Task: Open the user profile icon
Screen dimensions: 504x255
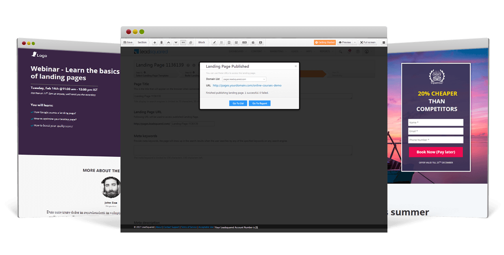Action: click(366, 52)
